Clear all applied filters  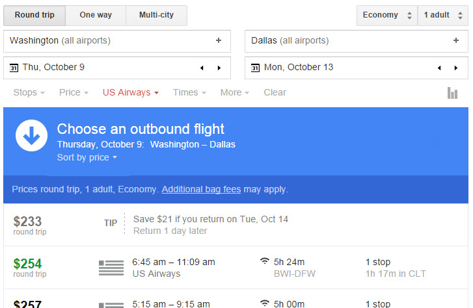[x=275, y=92]
